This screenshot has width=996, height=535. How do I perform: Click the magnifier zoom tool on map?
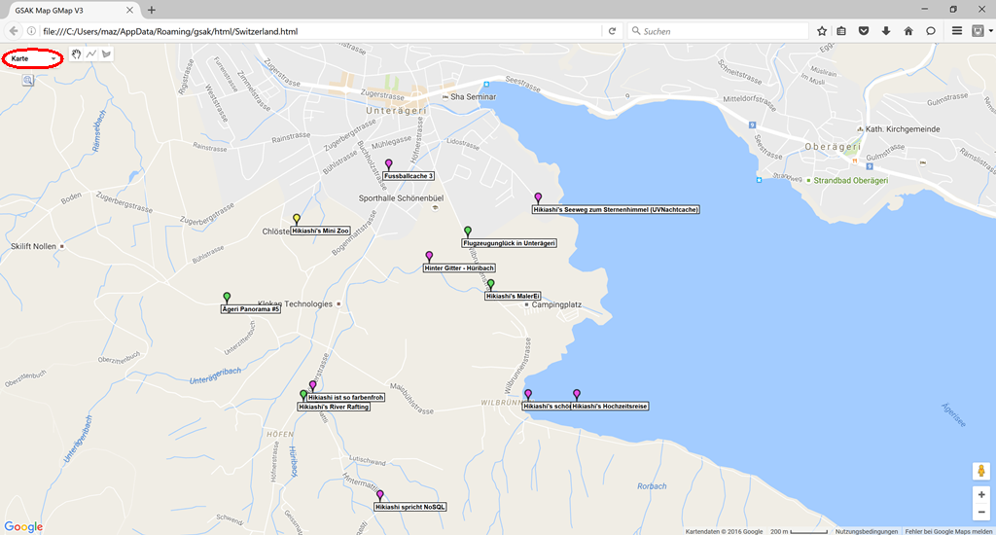(28, 80)
